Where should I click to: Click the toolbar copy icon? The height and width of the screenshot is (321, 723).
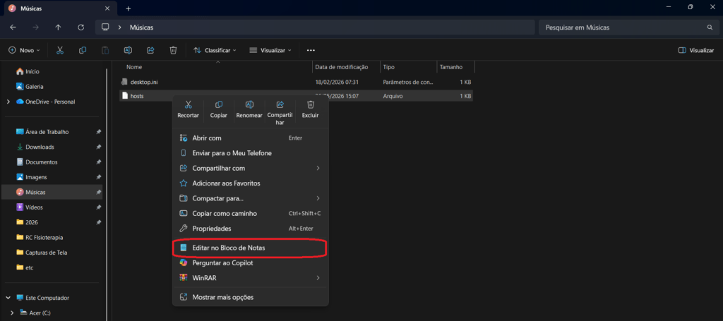83,50
